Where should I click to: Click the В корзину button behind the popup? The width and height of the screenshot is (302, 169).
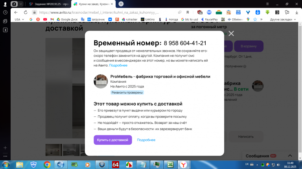click(249, 46)
